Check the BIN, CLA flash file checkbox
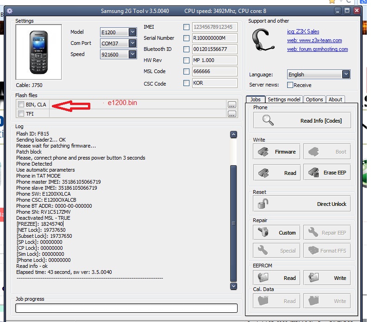Image resolution: width=377 pixels, height=322 pixels. pos(21,105)
